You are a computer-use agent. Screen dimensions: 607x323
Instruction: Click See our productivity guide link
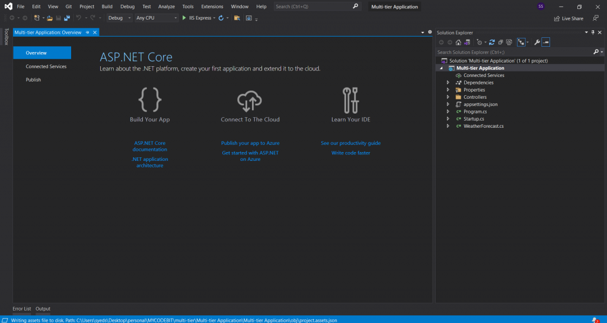point(351,143)
